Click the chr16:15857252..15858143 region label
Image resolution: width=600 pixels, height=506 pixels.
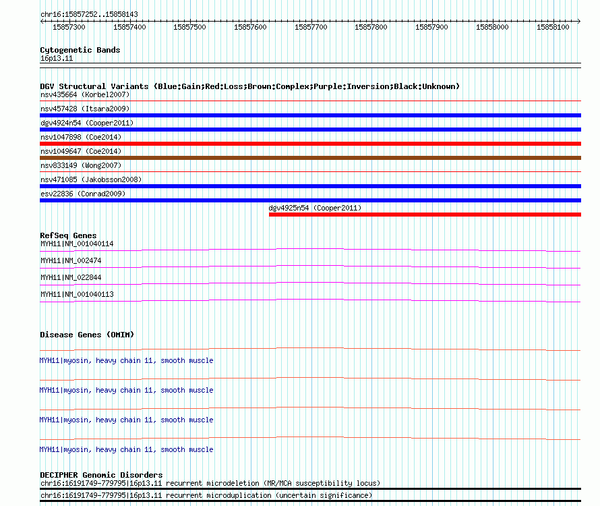point(89,15)
